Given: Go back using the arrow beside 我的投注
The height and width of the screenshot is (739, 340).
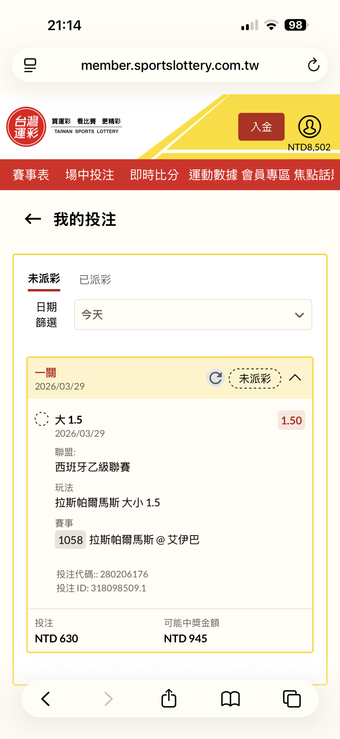Looking at the screenshot, I should point(33,219).
